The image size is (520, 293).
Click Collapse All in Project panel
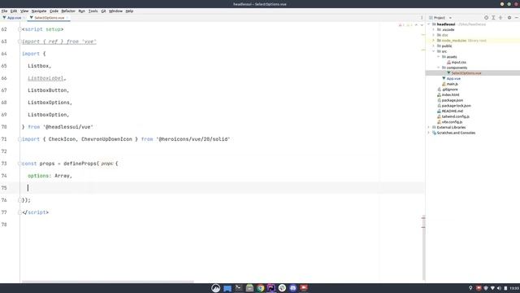coord(500,18)
